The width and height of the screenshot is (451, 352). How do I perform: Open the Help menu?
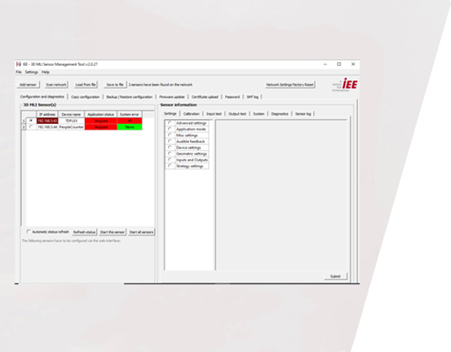click(46, 72)
